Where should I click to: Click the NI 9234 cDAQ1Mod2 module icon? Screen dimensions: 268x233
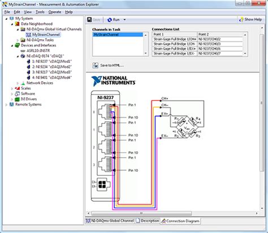28,67
